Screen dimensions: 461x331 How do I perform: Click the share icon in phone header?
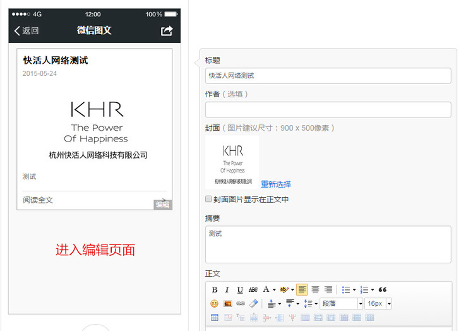click(x=167, y=30)
